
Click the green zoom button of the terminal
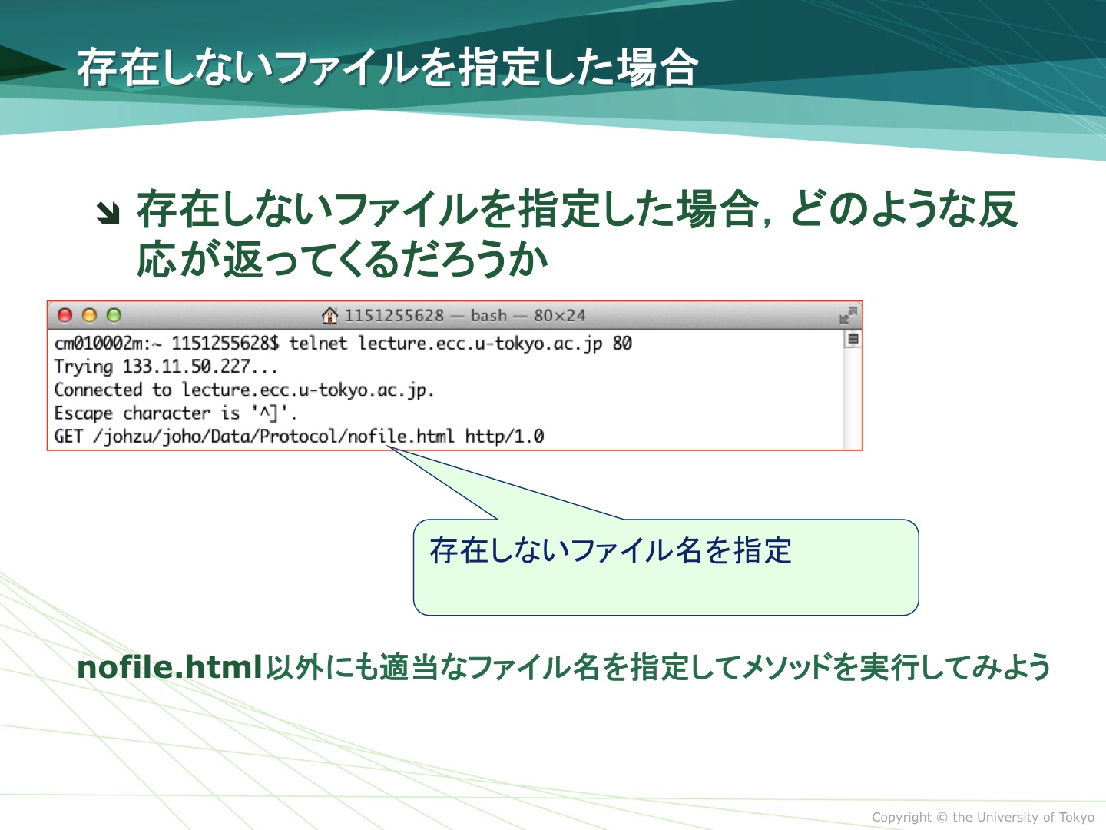tap(114, 315)
